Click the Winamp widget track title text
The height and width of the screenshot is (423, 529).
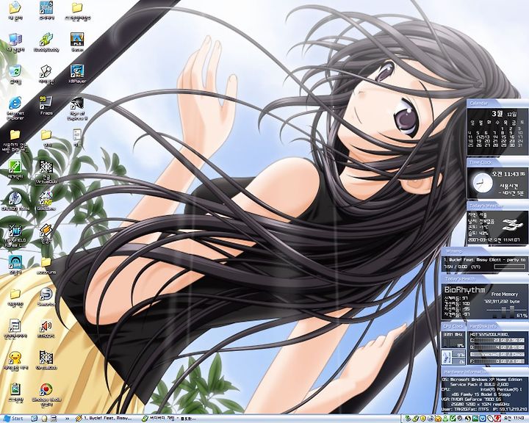pos(484,260)
